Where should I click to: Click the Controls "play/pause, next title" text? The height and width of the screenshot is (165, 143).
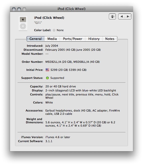pos(60,94)
